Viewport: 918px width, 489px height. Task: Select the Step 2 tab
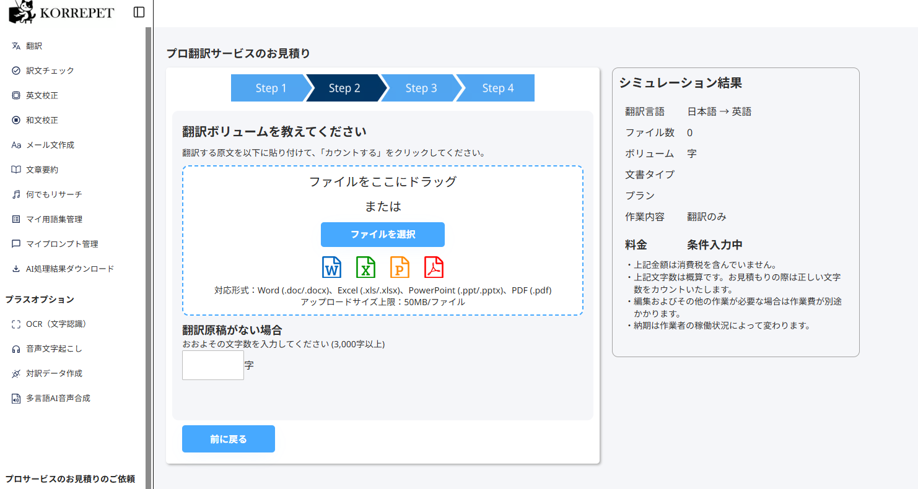point(344,88)
